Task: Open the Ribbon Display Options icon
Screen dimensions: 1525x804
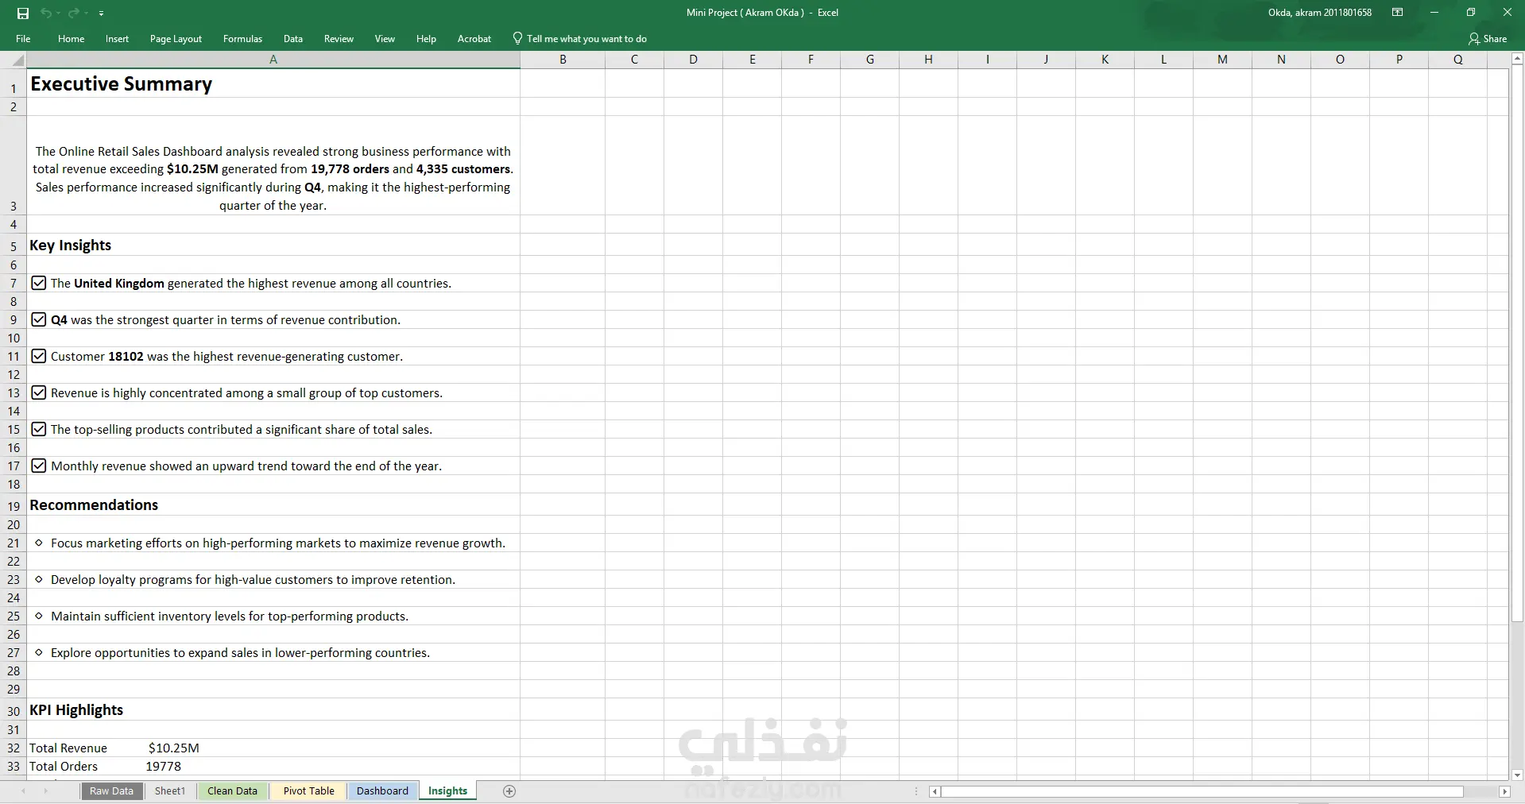Action: coord(1397,13)
